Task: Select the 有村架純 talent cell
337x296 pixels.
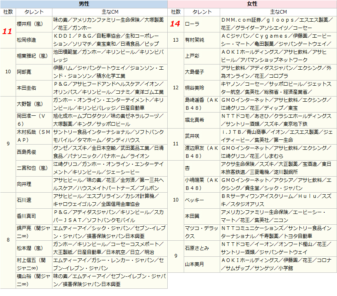Action: tap(202, 40)
